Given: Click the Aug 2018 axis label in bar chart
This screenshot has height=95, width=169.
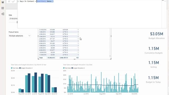Looking at the screenshot, I should [41, 94].
